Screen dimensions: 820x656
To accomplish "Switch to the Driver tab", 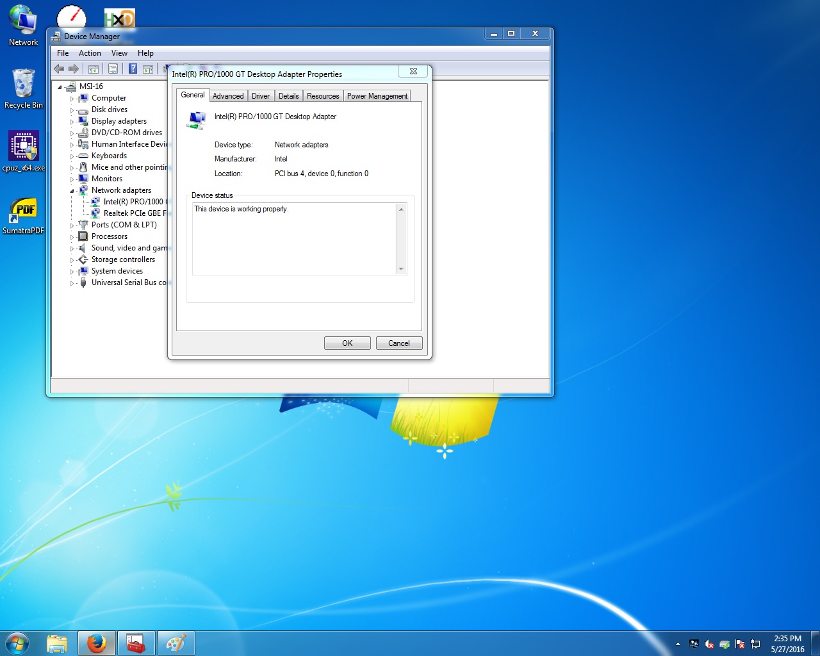I will pos(261,96).
